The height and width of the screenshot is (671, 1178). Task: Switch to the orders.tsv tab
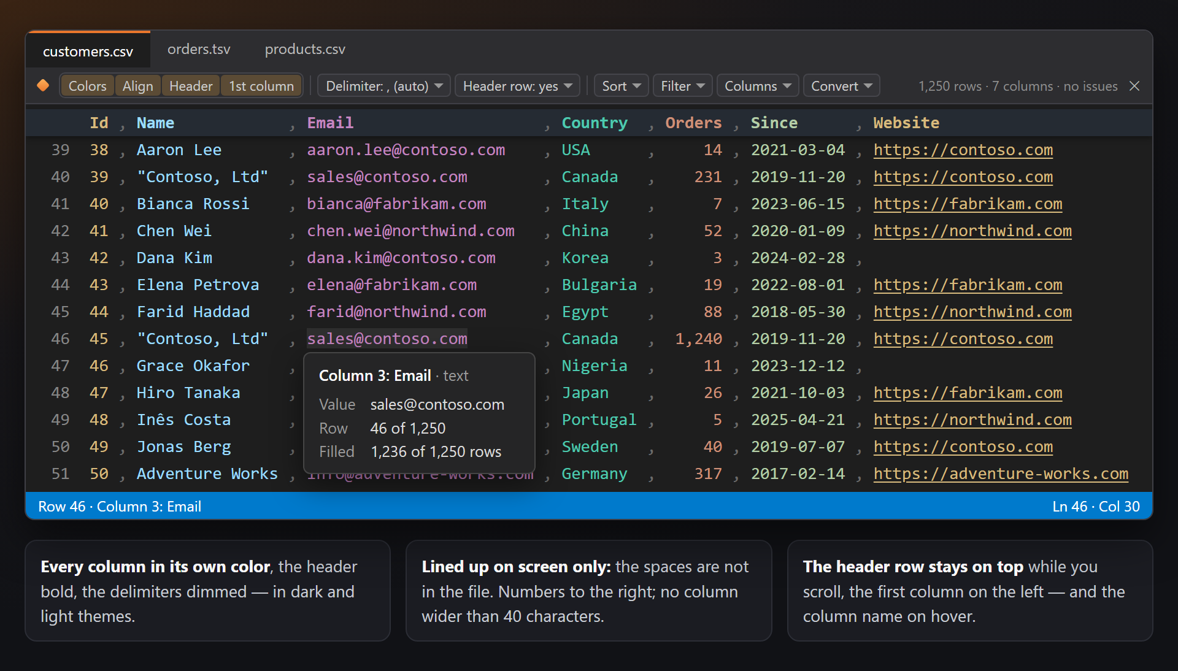(x=199, y=49)
